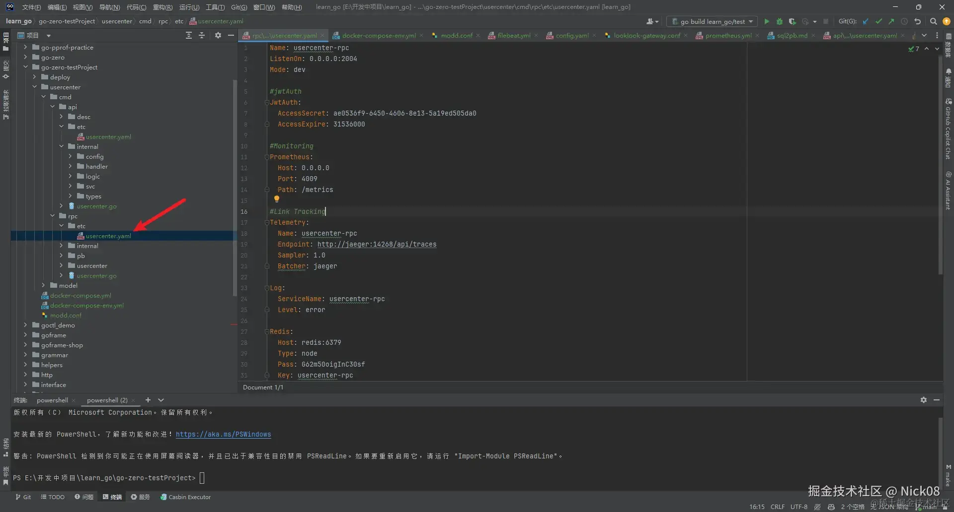954x512 pixels.
Task: Collapse all in the project panel
Action: coord(202,35)
